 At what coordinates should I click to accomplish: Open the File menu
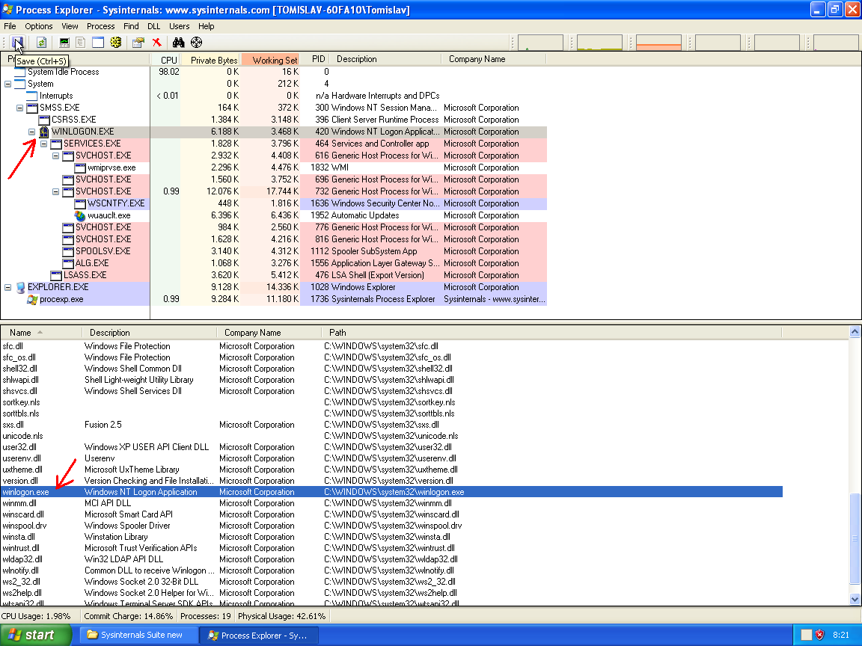tap(10, 26)
